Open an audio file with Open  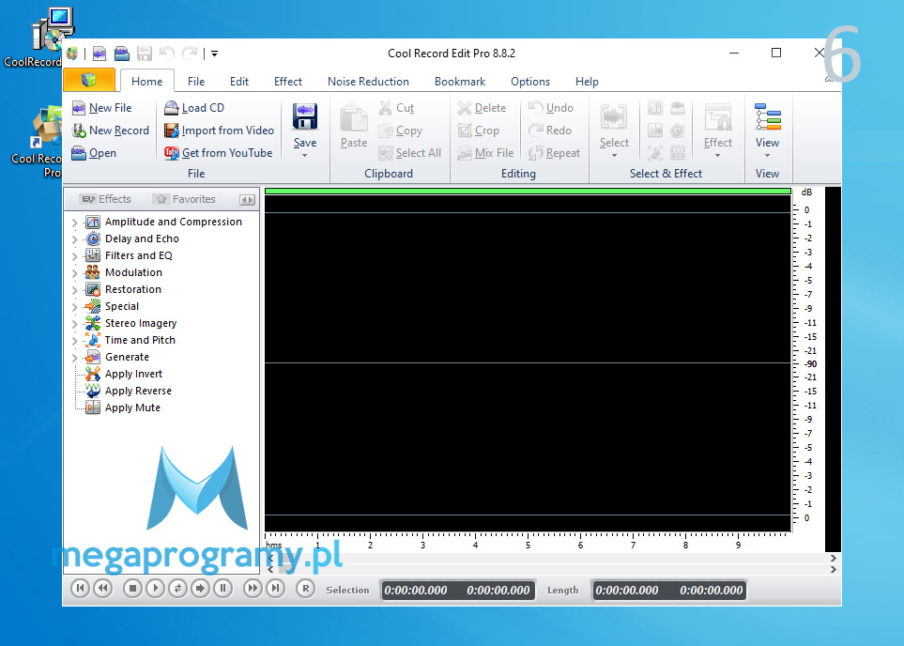pos(94,153)
